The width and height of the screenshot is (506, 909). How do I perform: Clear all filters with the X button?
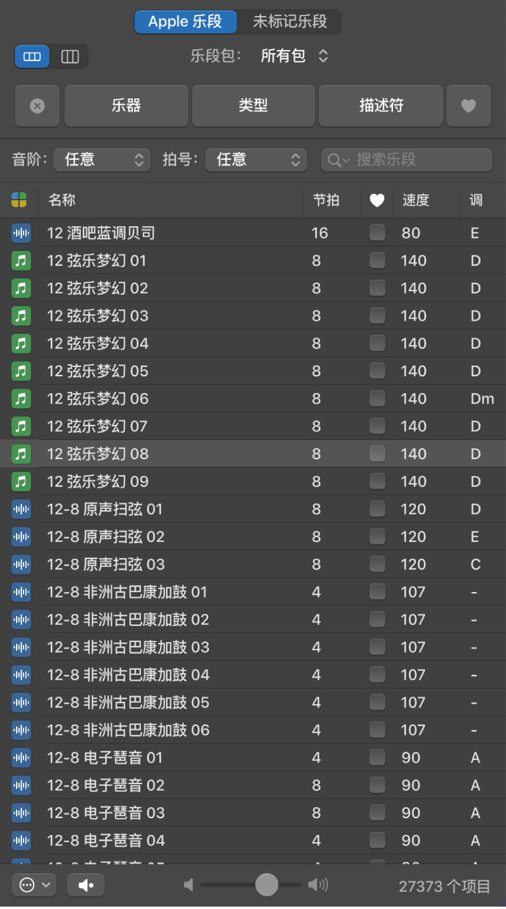[x=37, y=106]
